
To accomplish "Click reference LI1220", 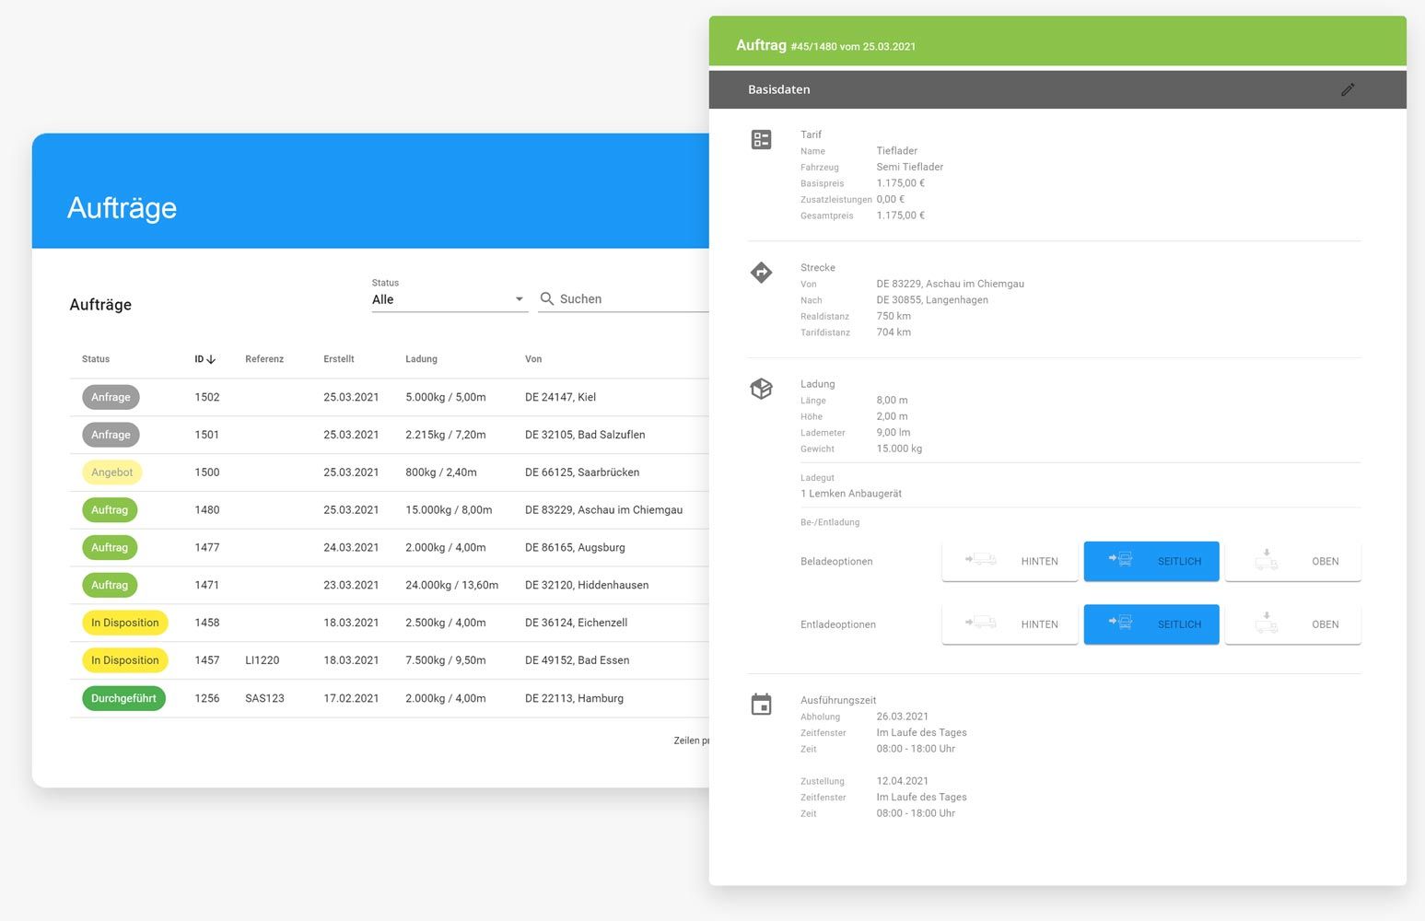I will (x=263, y=660).
